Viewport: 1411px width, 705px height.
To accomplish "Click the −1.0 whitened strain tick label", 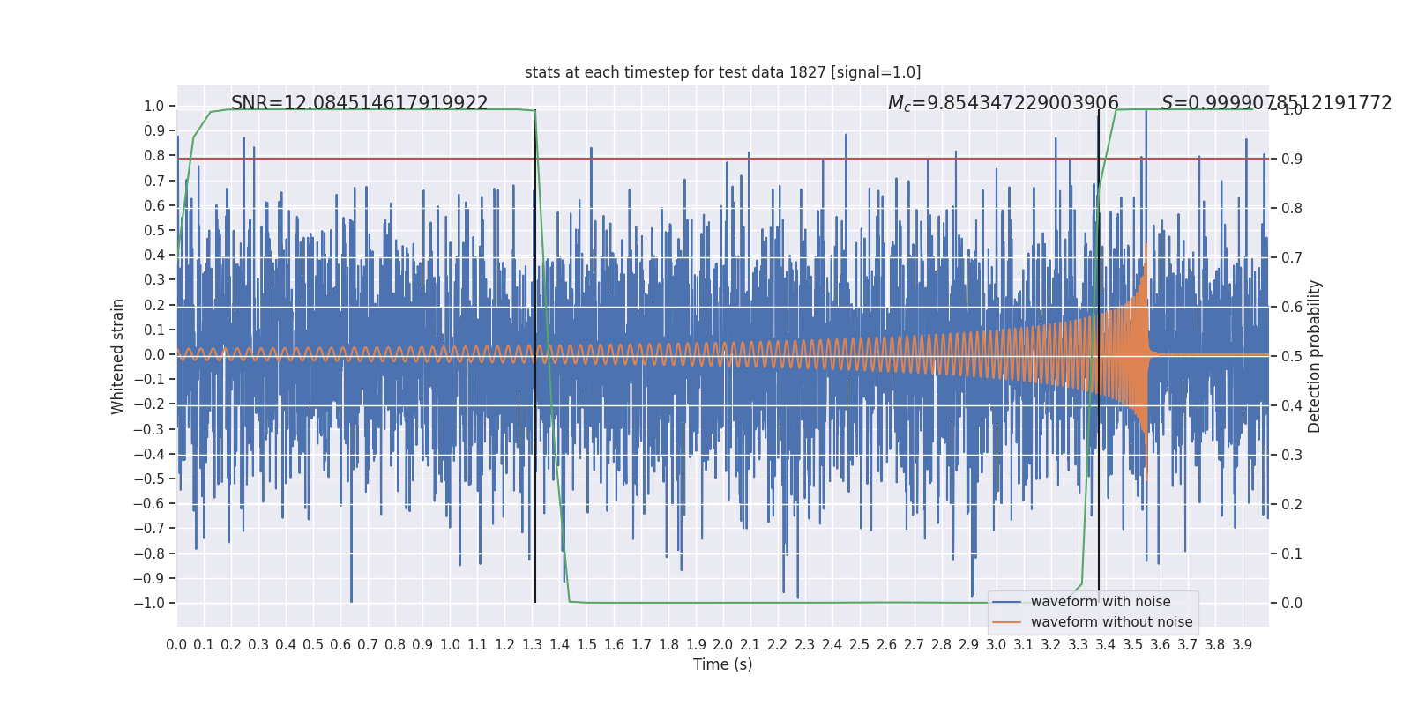I will [149, 604].
